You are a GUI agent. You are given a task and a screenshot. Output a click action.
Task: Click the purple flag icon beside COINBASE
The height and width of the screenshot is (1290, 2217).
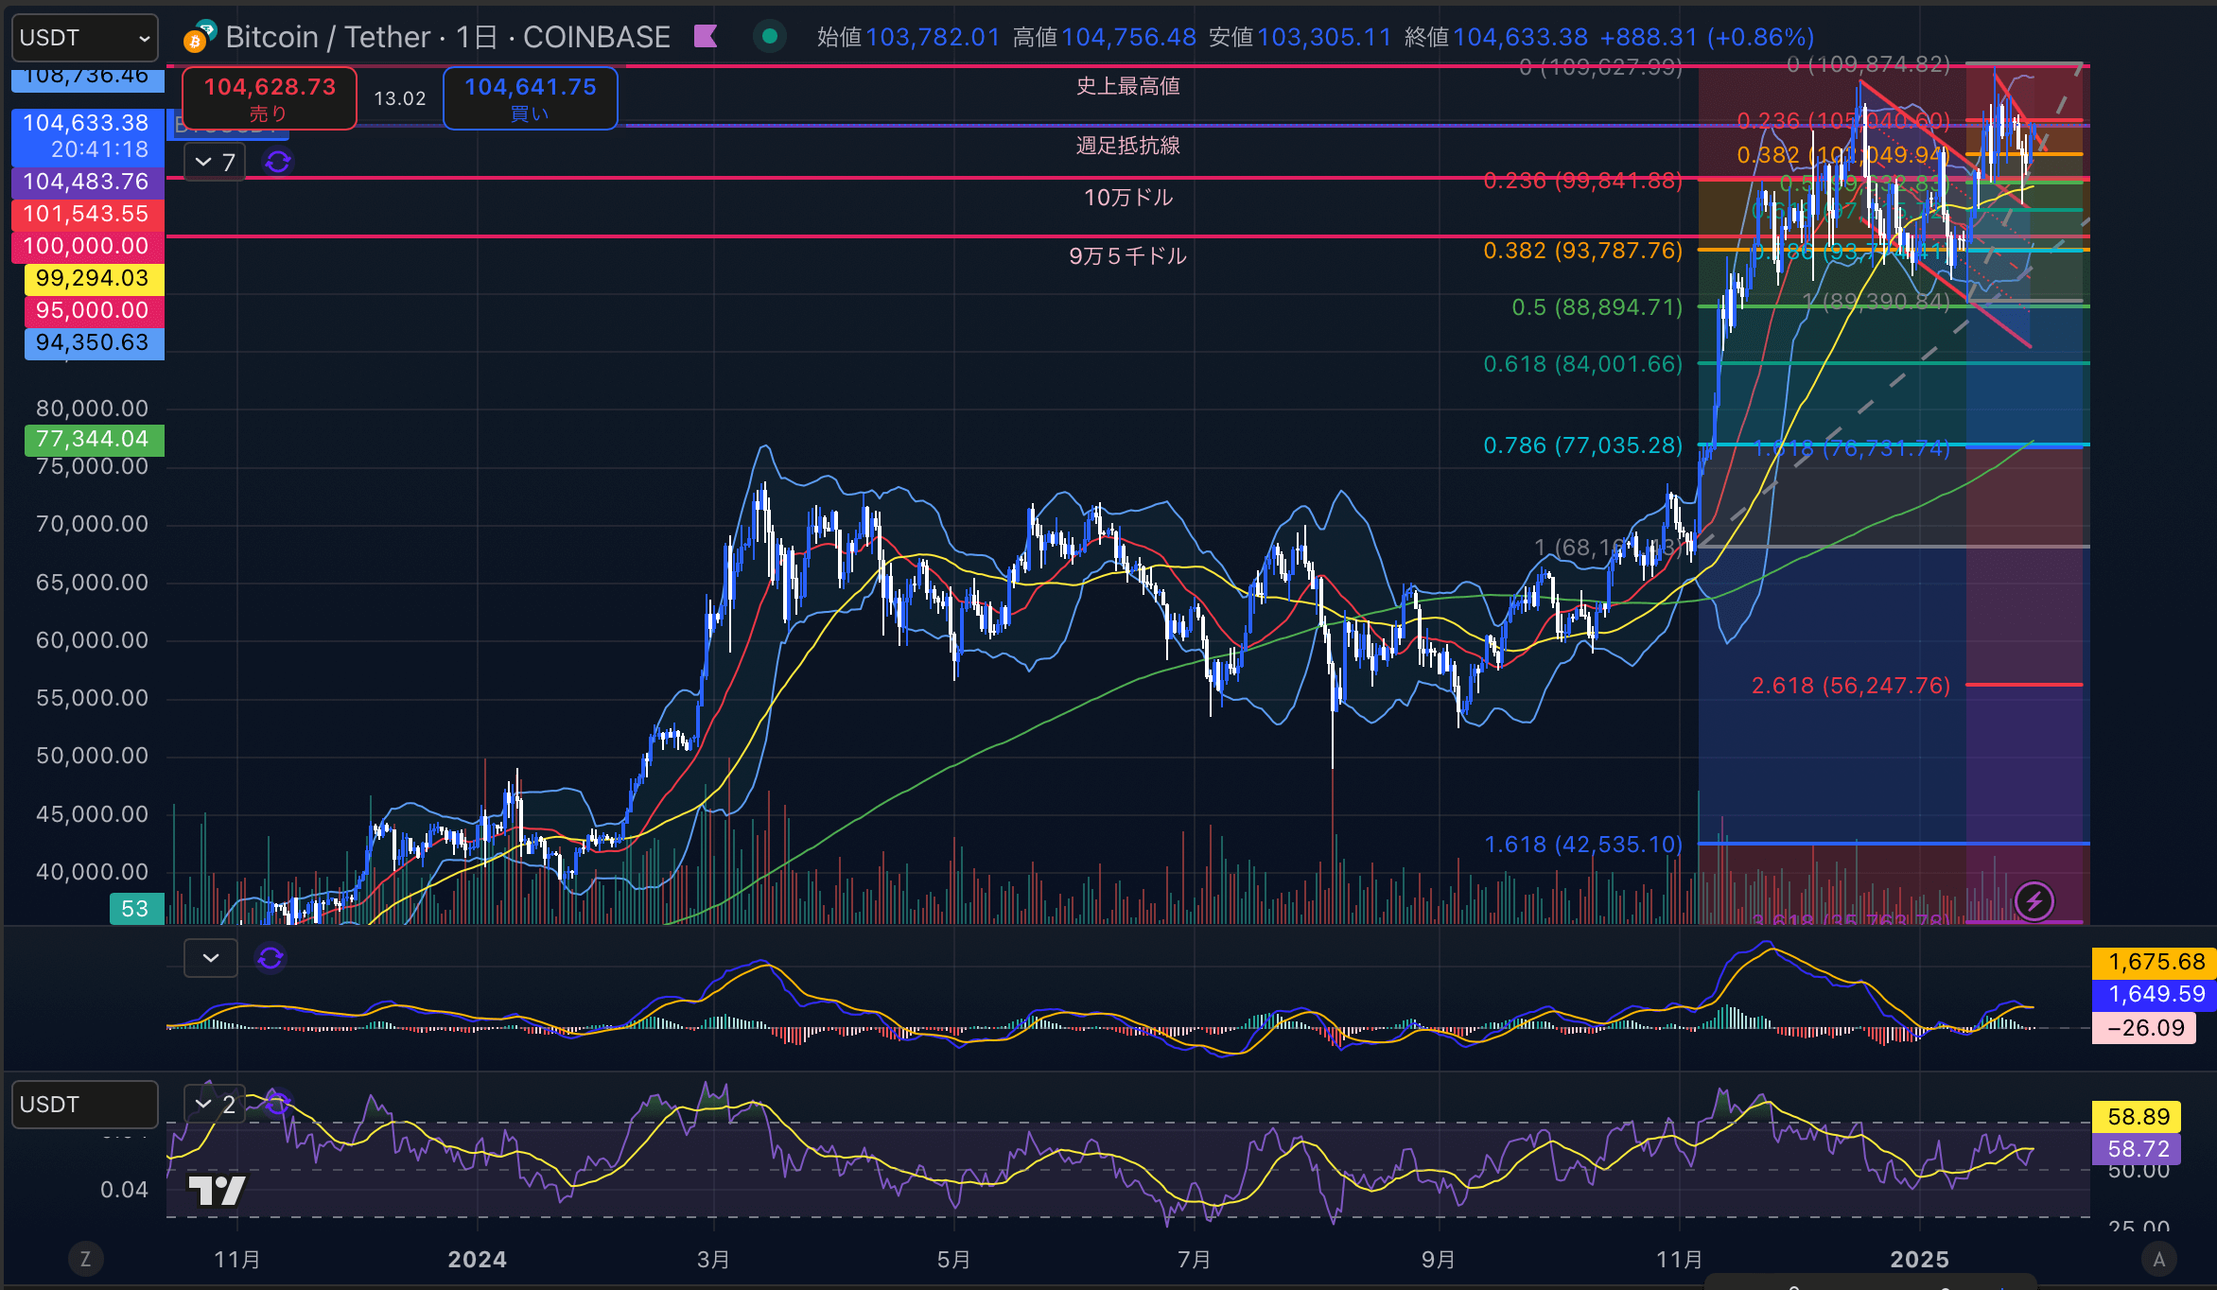[x=706, y=37]
